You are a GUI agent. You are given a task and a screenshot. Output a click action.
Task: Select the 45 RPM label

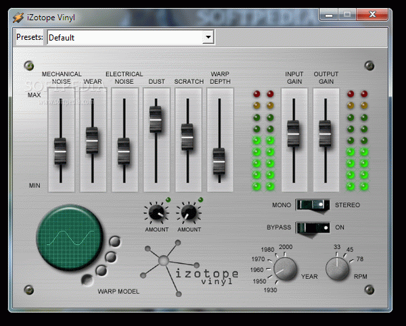[x=350, y=250]
